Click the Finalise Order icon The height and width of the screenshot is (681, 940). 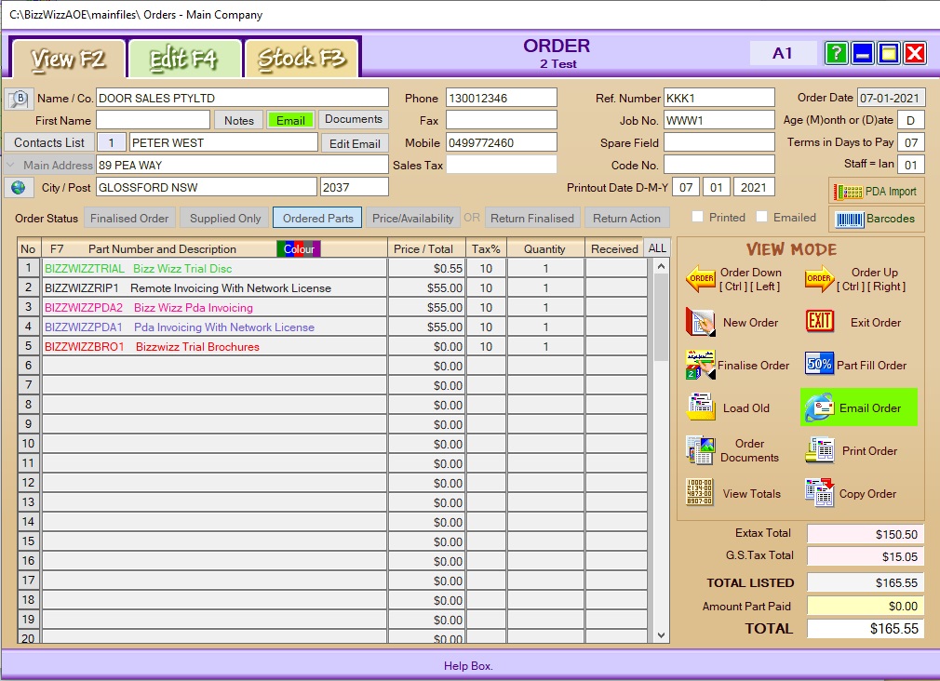pyautogui.click(x=700, y=365)
